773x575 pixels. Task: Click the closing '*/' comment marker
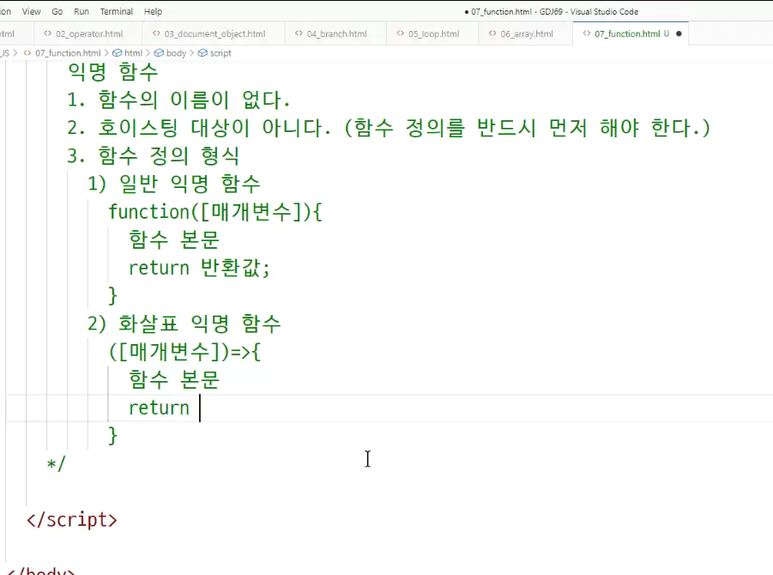56,464
